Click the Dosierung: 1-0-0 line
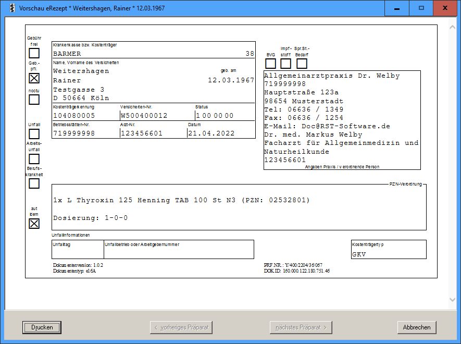Image resolution: width=461 pixels, height=344 pixels. point(91,218)
